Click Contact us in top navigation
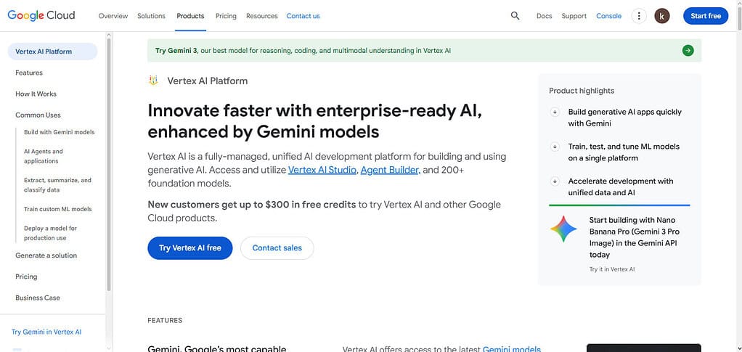This screenshot has height=352, width=742. click(x=303, y=16)
